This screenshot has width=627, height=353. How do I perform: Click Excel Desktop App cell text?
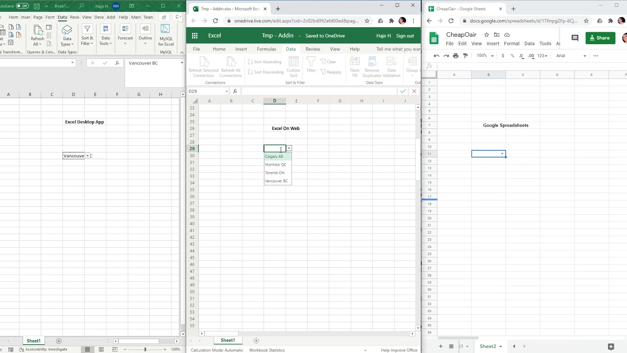[x=84, y=122]
